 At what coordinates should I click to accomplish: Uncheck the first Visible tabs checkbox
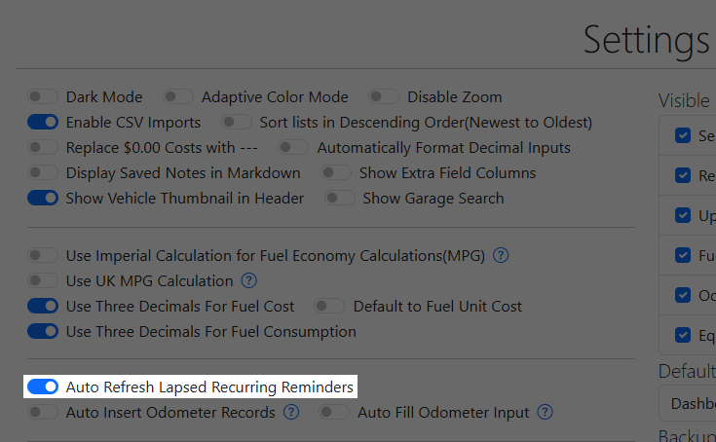coord(682,136)
